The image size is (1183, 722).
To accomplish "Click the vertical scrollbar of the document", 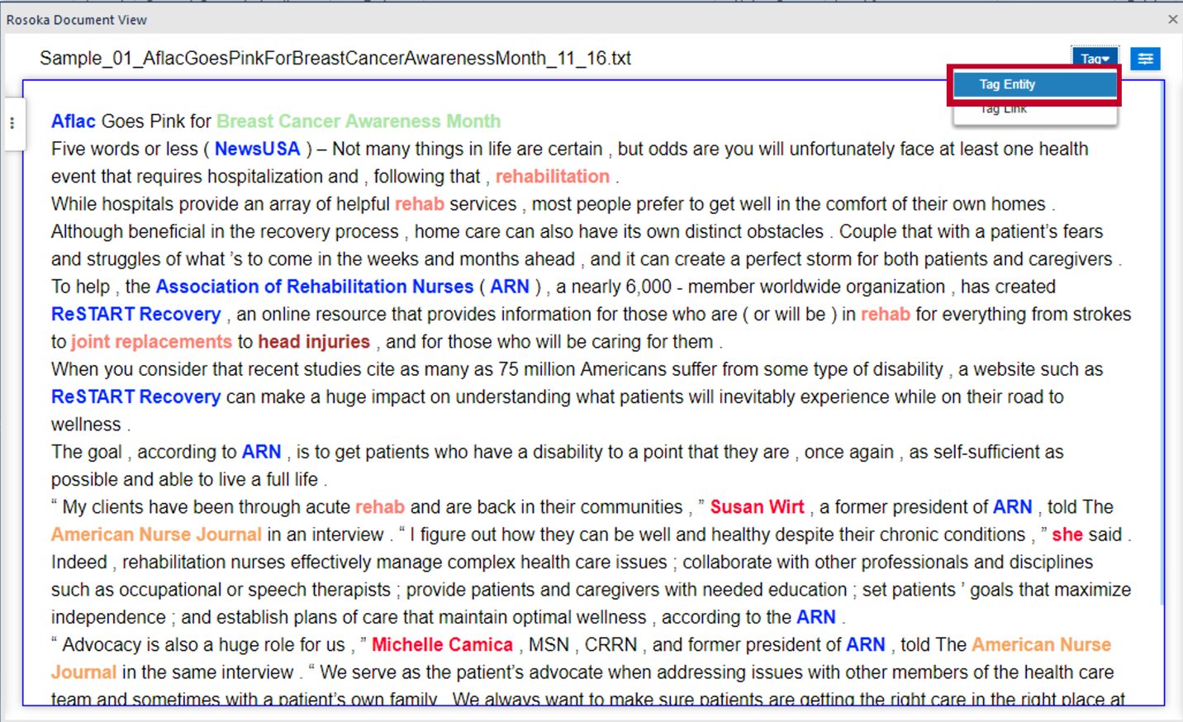I will 1162,330.
